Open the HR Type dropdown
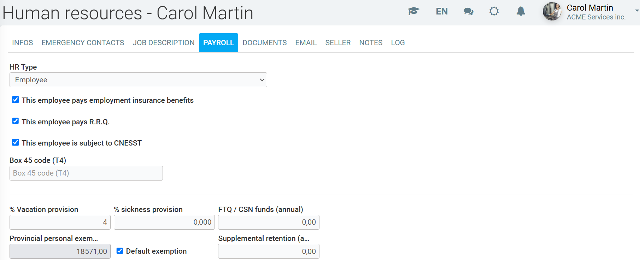This screenshot has height=260, width=640. [x=138, y=80]
